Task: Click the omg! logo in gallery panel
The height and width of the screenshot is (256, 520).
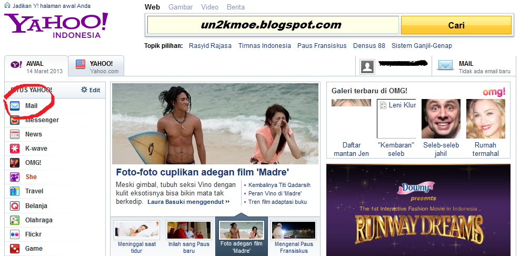Action: pyautogui.click(x=494, y=91)
